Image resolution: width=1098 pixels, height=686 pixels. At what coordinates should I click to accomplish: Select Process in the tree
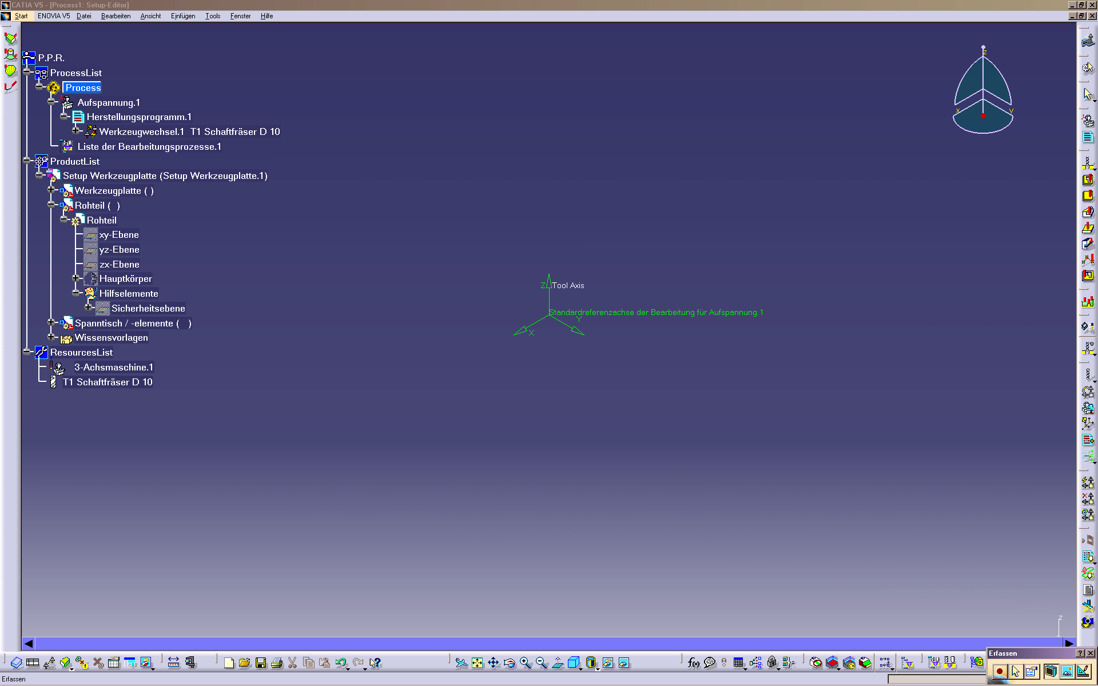point(82,87)
